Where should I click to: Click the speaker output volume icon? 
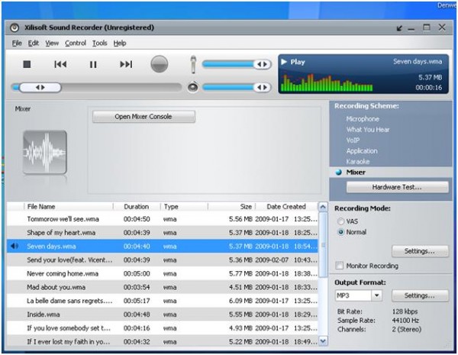click(193, 87)
